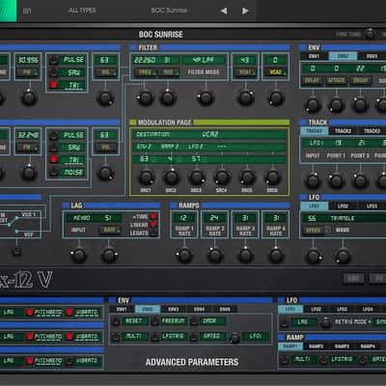Click the upper oscillator volume knob
386x386 pixels.
(x=105, y=97)
